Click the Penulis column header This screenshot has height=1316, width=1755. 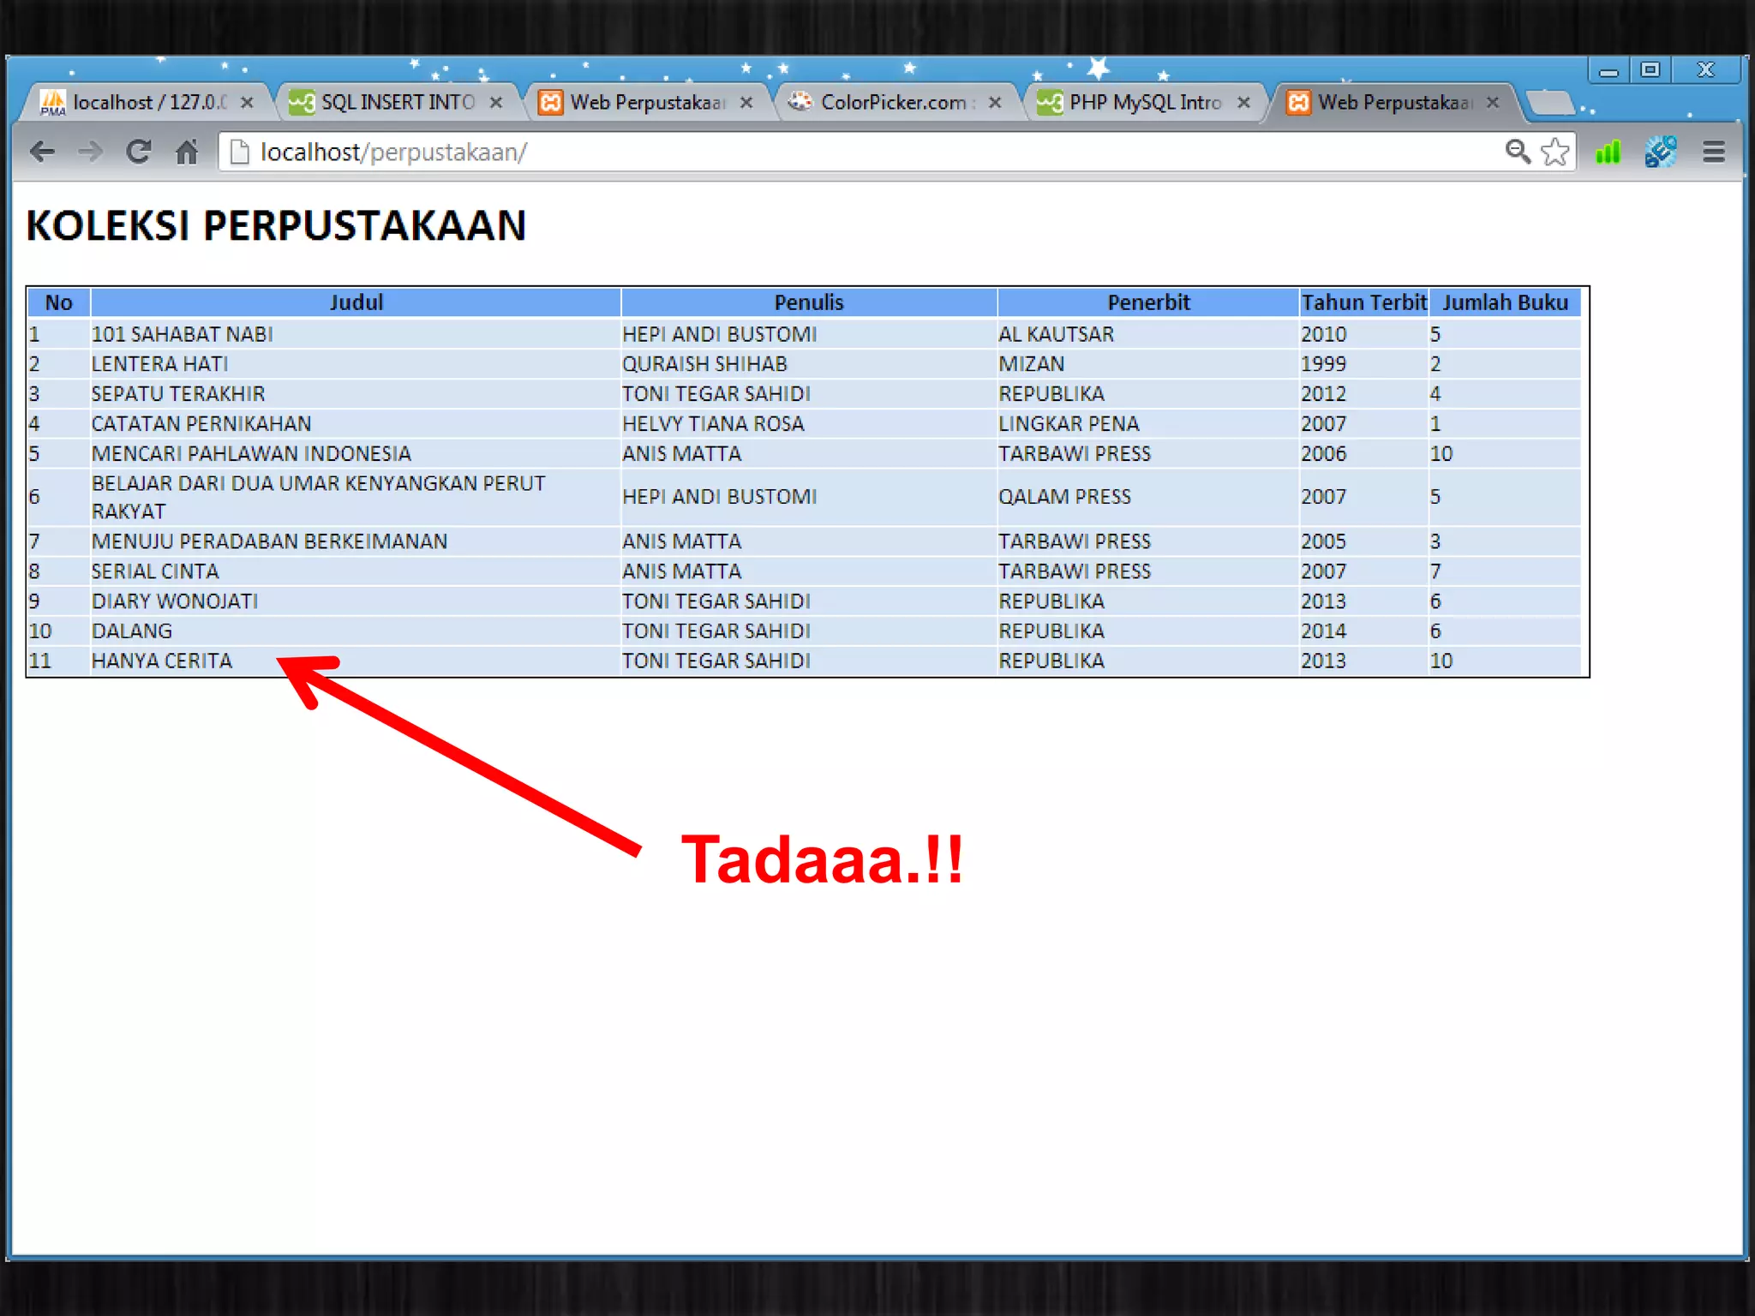809,302
